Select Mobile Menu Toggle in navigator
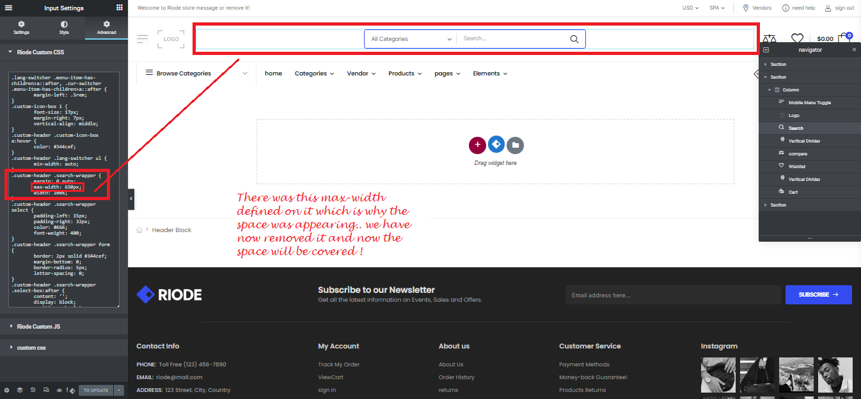 (810, 102)
